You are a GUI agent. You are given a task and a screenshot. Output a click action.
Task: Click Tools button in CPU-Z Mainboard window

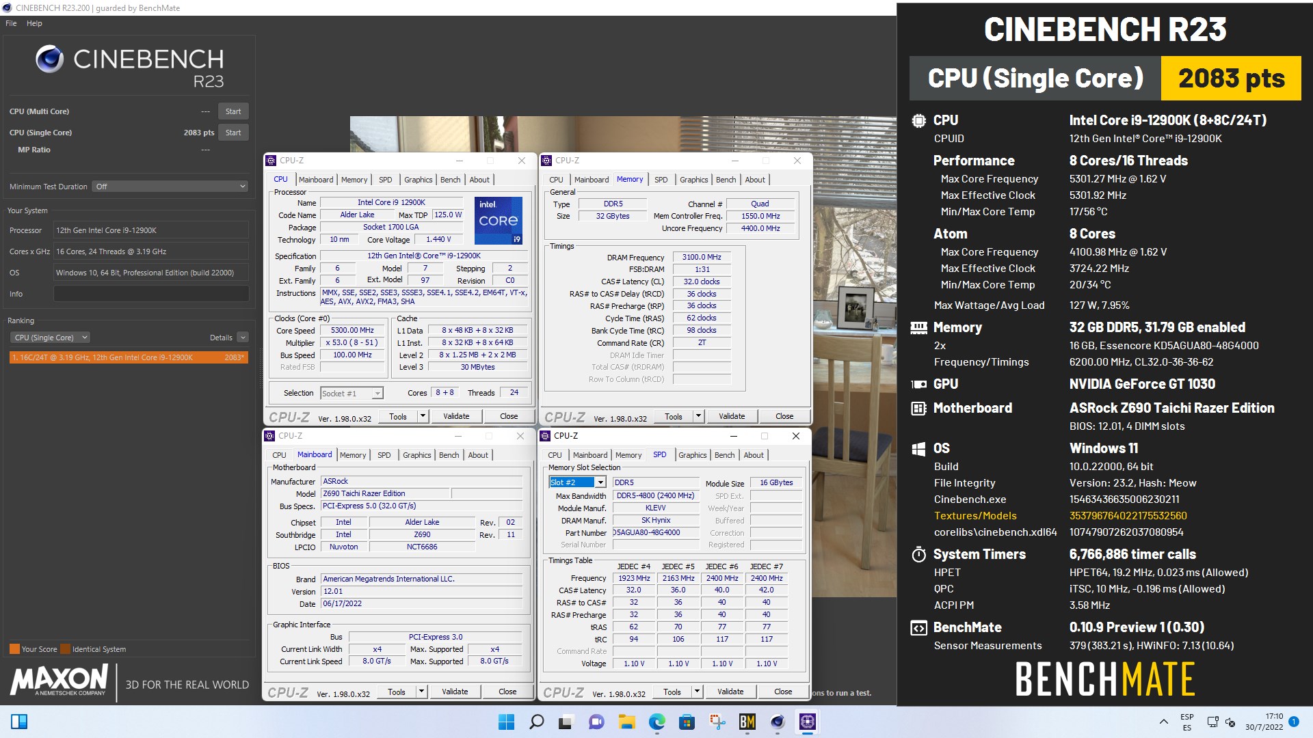(x=397, y=692)
